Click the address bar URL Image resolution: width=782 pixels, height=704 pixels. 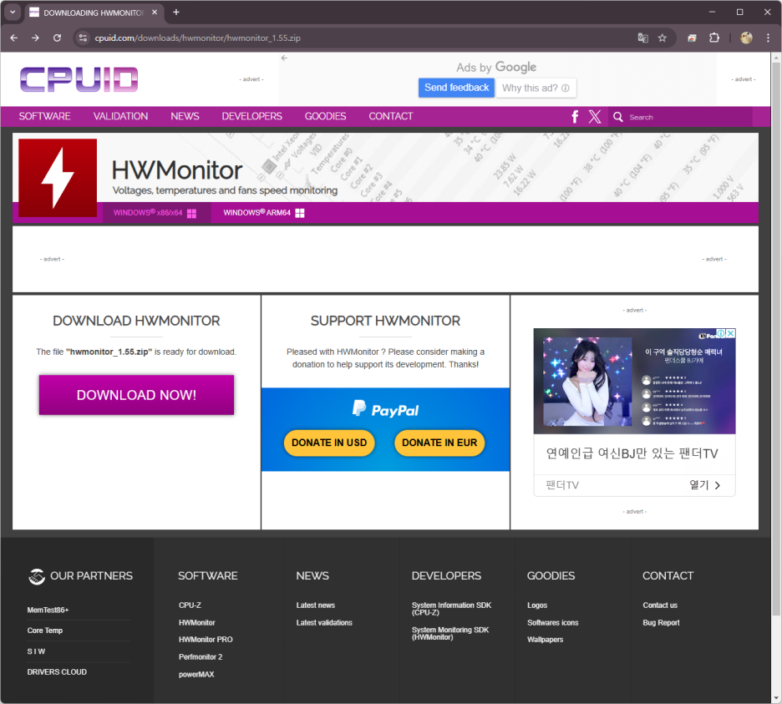197,38
